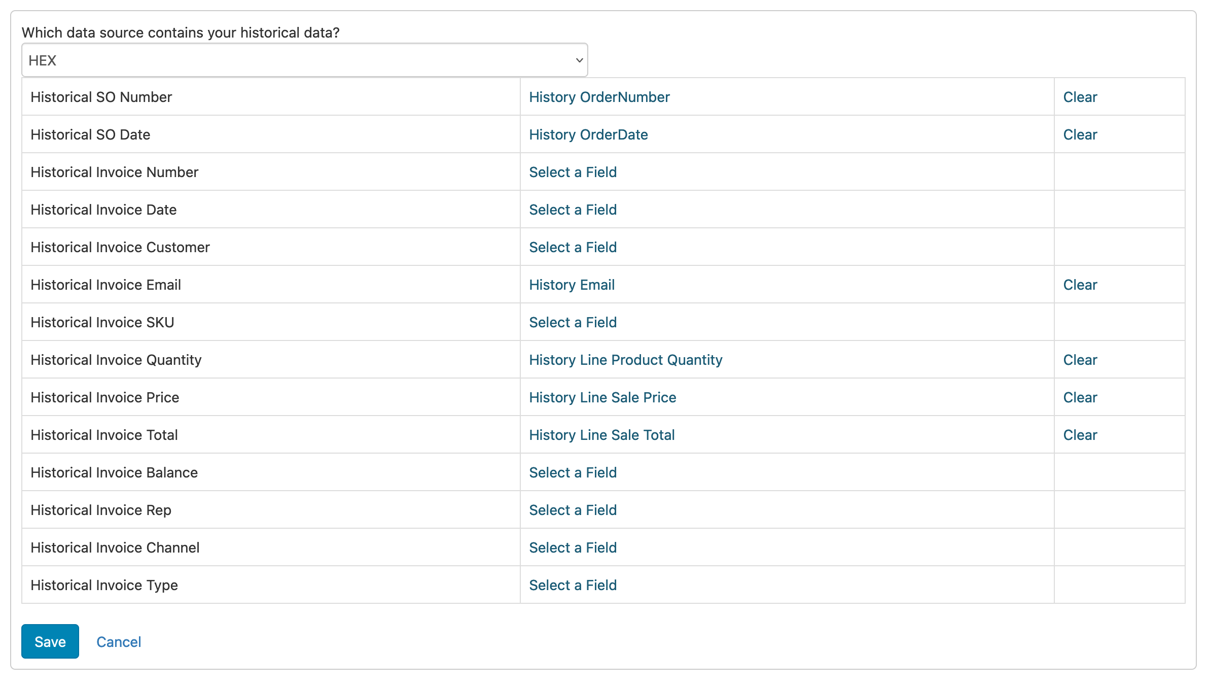Viewport: 1209px width, 685px height.
Task: Select a field for Historical Invoice Customer
Action: tap(573, 247)
